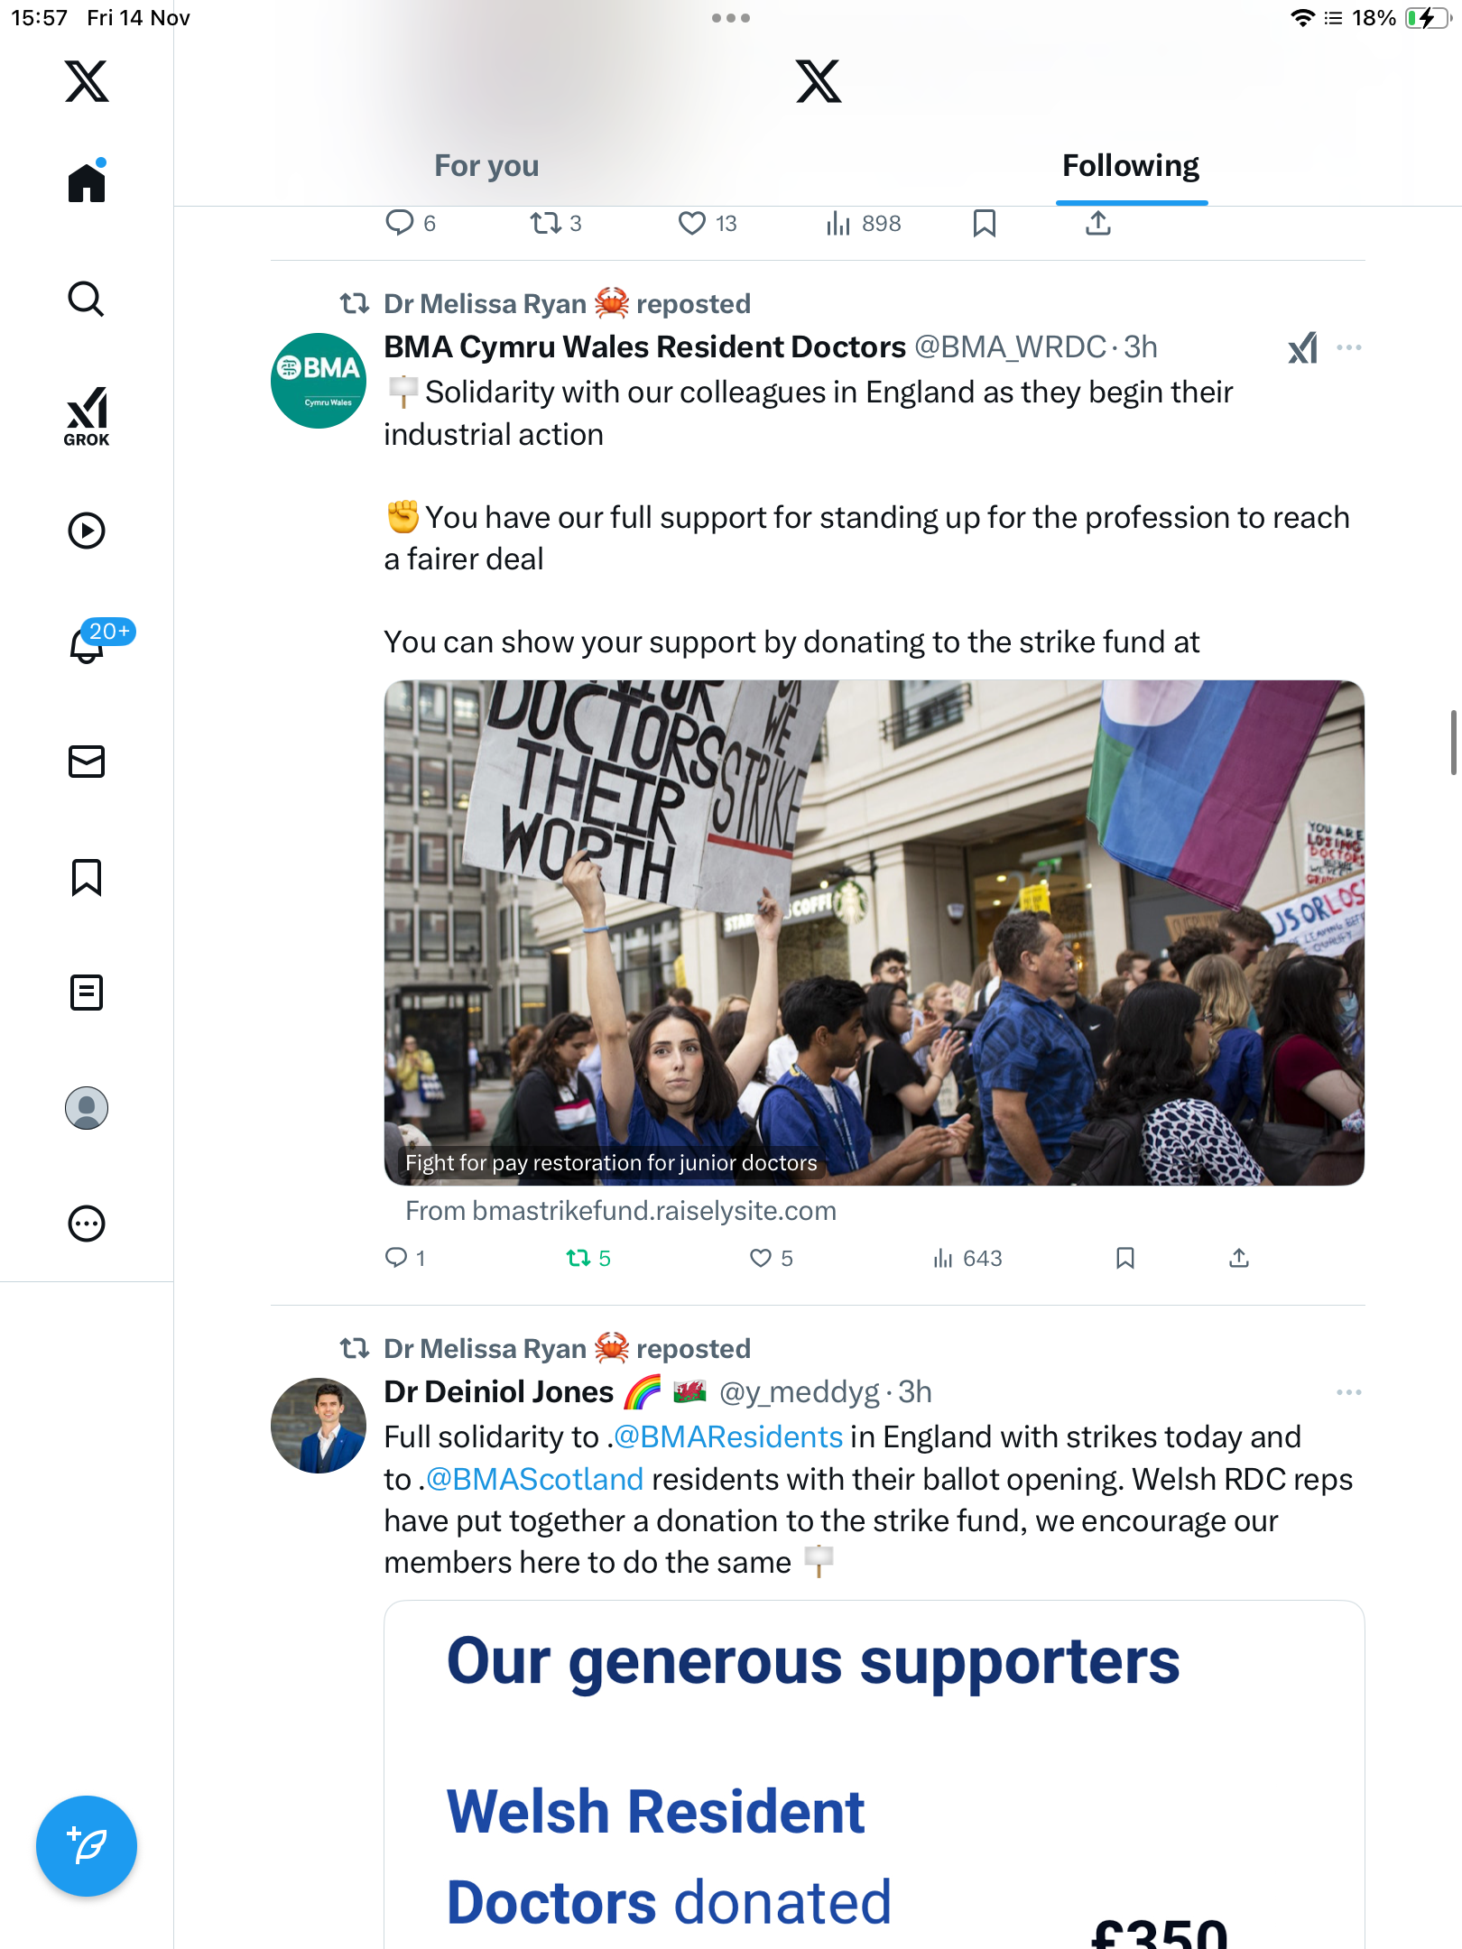1462x1949 pixels.
Task: Open more options on Deiniol Jones post
Action: click(1349, 1392)
